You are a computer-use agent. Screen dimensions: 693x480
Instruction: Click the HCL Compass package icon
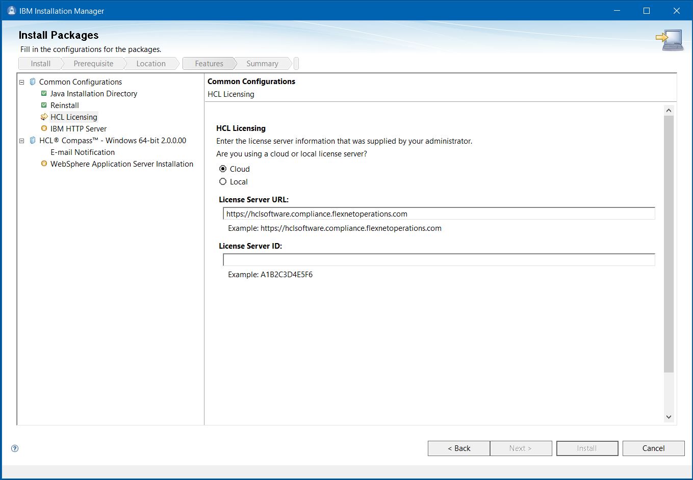[x=33, y=140]
